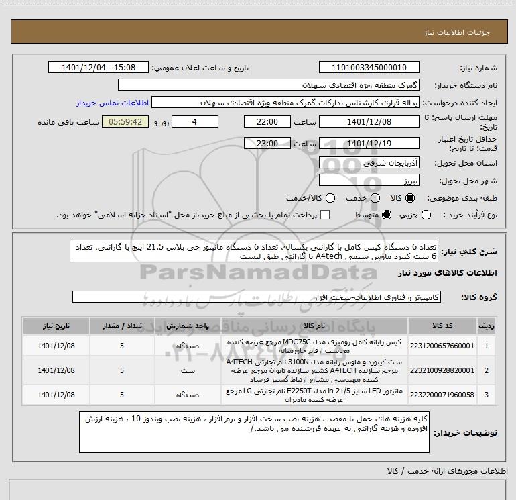
Task: Choose the جزیی purchase type radio
Action: pyautogui.click(x=426, y=215)
